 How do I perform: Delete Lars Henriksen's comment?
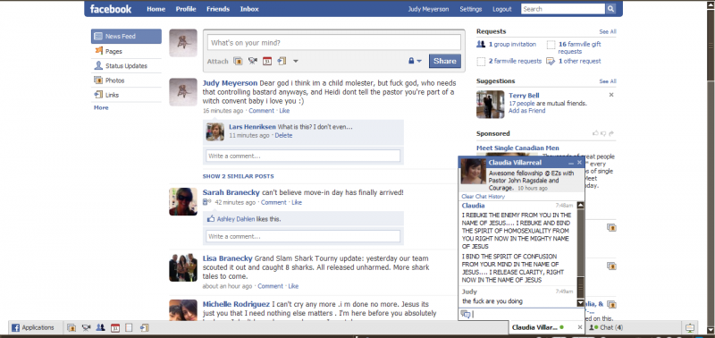[283, 136]
